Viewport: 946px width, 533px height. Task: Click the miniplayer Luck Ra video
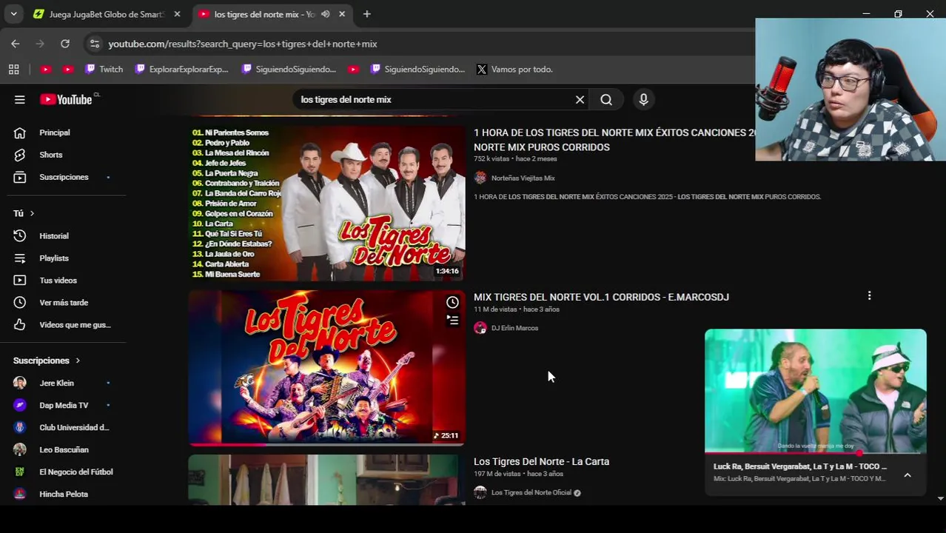coord(815,390)
